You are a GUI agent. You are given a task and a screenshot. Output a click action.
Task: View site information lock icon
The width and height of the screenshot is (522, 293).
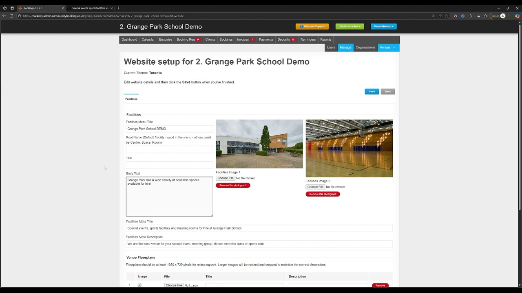20,16
